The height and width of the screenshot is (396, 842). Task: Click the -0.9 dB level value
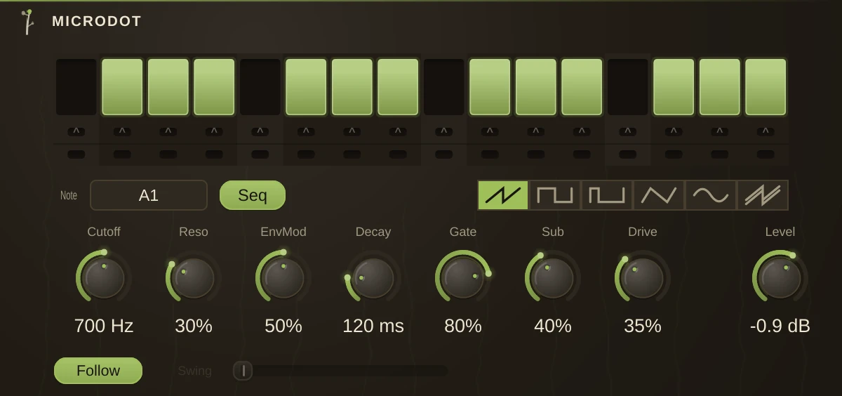pyautogui.click(x=780, y=326)
